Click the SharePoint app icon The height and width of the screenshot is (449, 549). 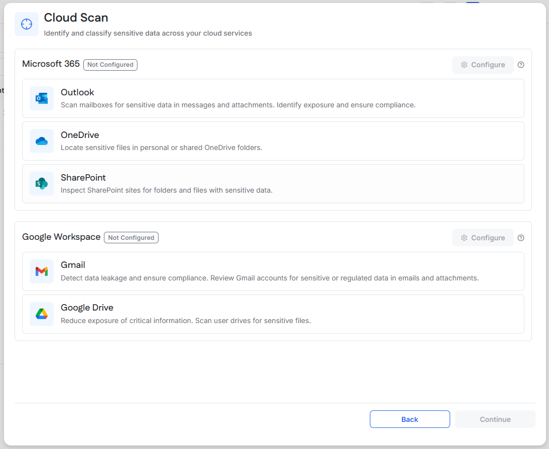[42, 184]
